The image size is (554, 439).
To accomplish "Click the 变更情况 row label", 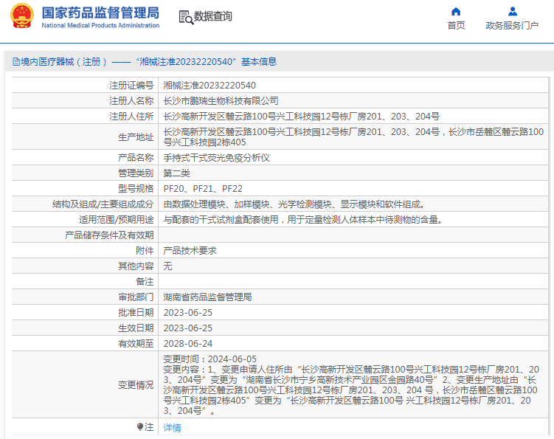I will coord(136,385).
